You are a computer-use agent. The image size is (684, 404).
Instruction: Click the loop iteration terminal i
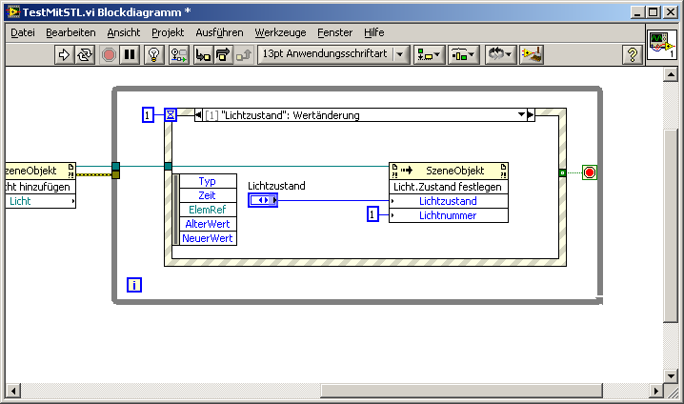pos(134,285)
